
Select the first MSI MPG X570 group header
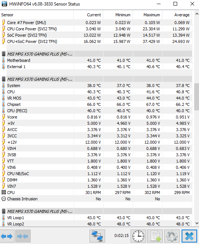point(96,54)
